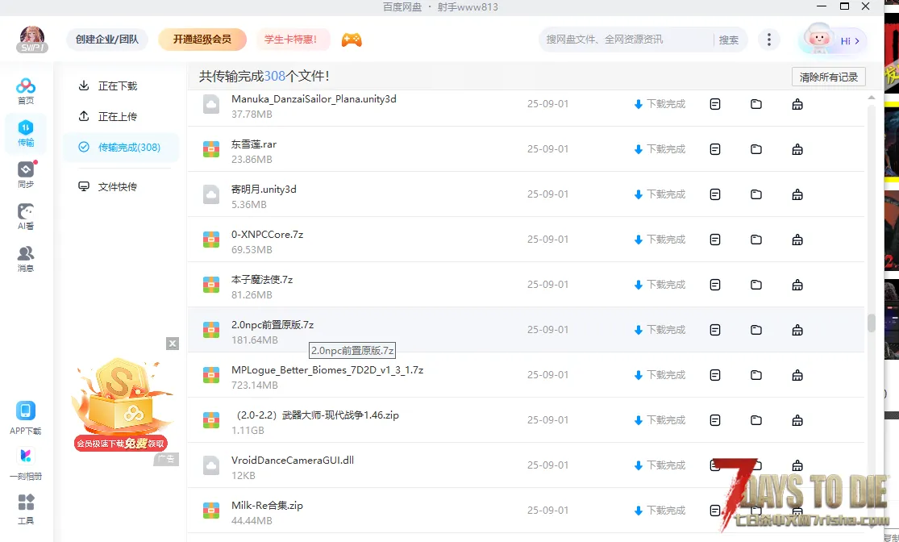Select the 文件快传 tab
Viewport: 899px width, 542px height.
pos(118,187)
